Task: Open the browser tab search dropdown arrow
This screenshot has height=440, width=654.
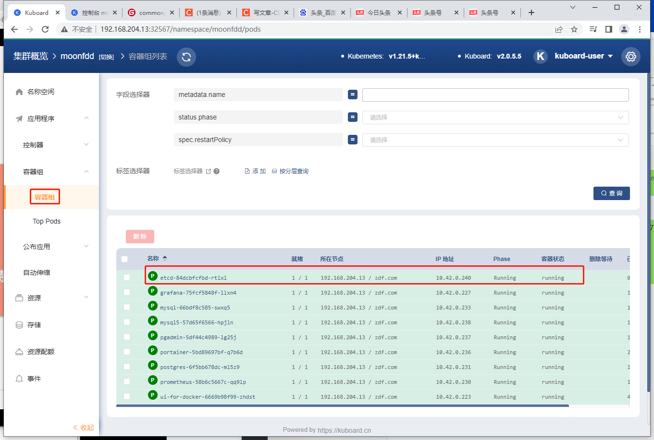Action: point(572,7)
